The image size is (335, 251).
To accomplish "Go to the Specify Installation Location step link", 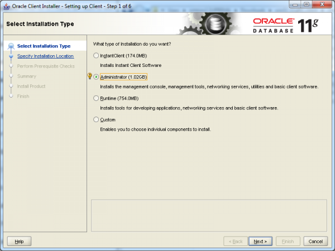I will [45, 56].
